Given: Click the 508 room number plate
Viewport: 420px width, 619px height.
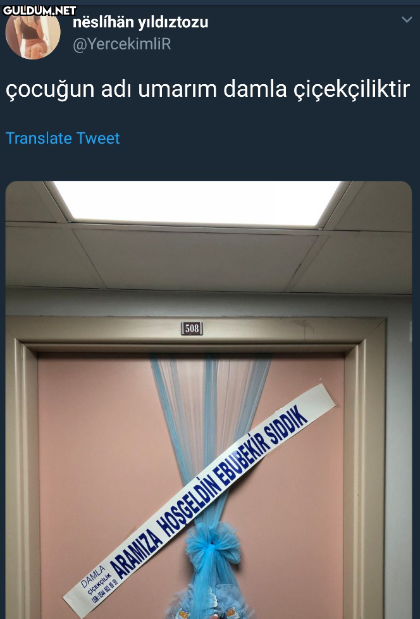Looking at the screenshot, I should click(x=192, y=328).
